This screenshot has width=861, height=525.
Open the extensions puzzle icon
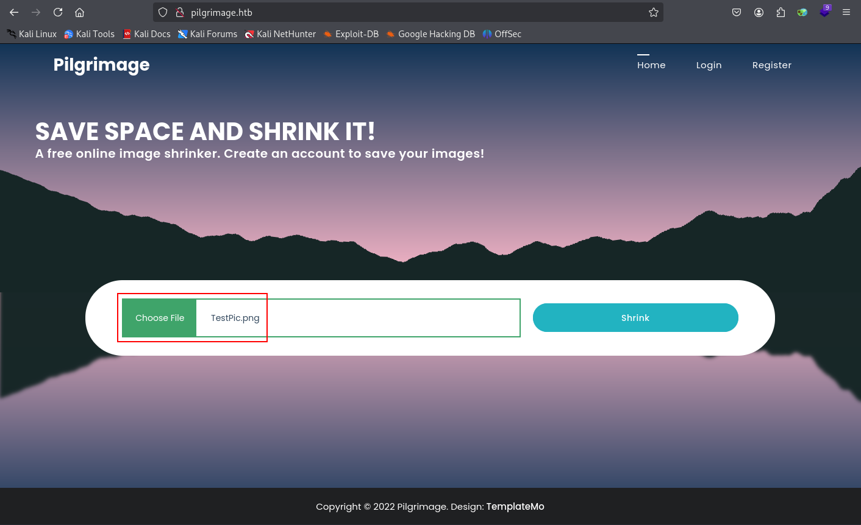[x=781, y=12]
